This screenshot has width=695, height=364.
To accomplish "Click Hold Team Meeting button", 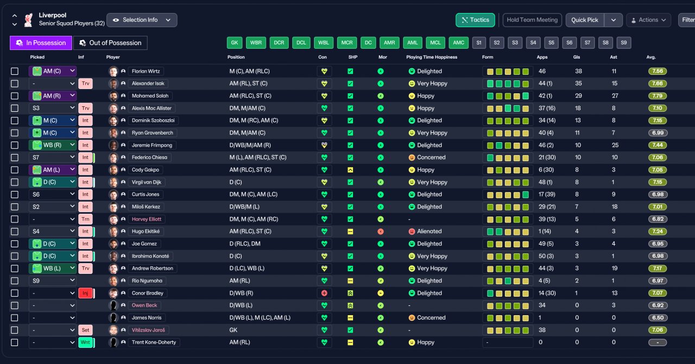I will 532,20.
